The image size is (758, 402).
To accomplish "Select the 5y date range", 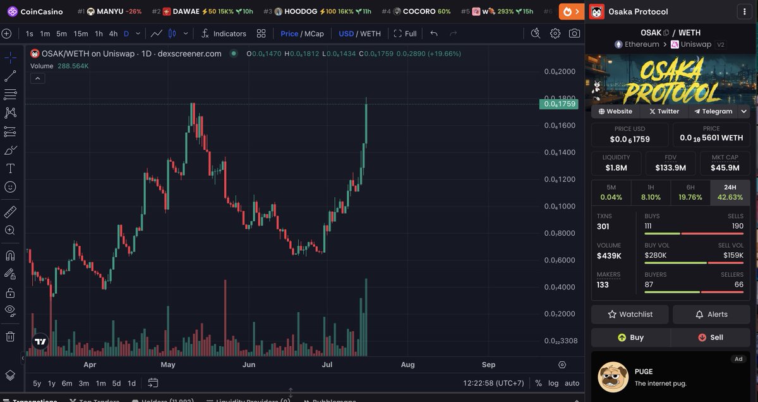I will coord(37,383).
